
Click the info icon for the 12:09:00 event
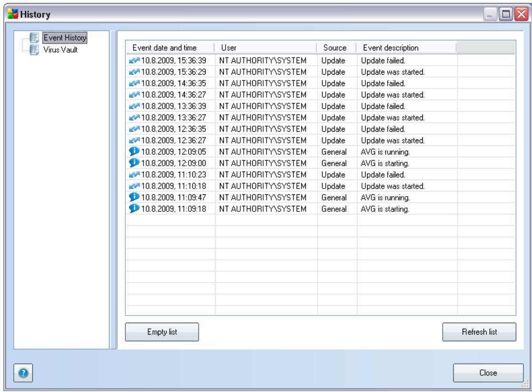(x=134, y=163)
